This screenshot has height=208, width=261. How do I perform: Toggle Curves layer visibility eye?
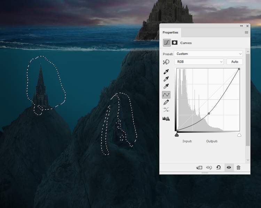point(229,167)
